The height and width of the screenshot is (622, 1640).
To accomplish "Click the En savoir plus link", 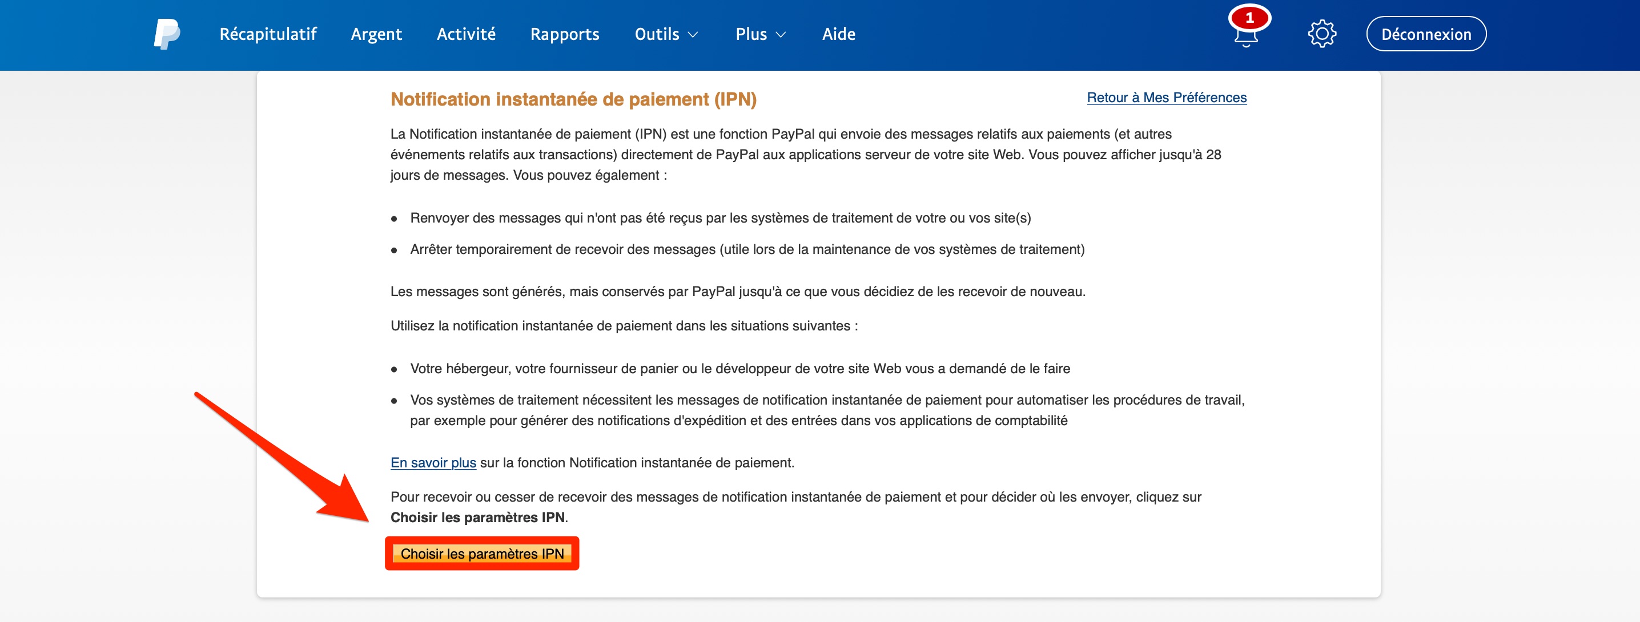I will 433,462.
